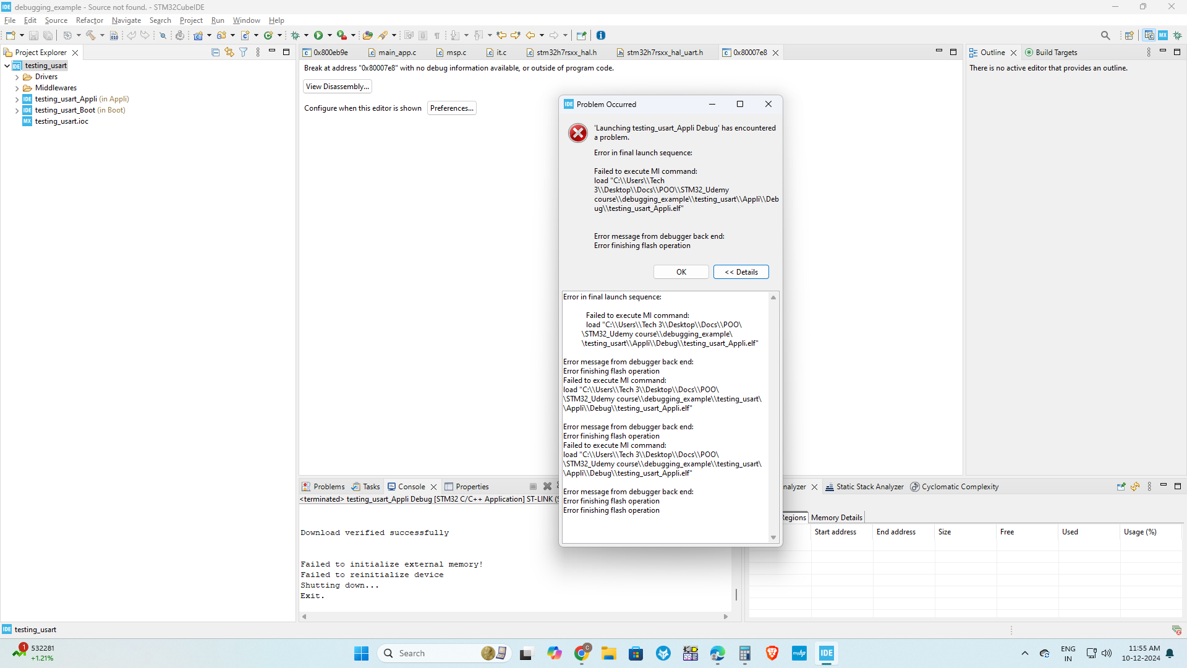Expand the testing_usart_Appli project tree

point(18,99)
